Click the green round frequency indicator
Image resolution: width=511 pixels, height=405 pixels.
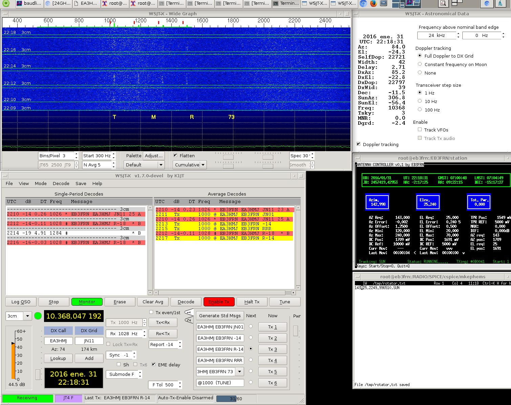[x=38, y=316]
